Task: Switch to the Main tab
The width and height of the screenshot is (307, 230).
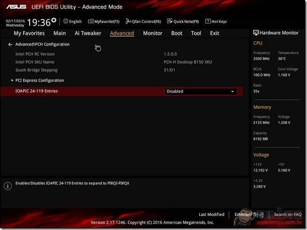Action: pyautogui.click(x=60, y=33)
